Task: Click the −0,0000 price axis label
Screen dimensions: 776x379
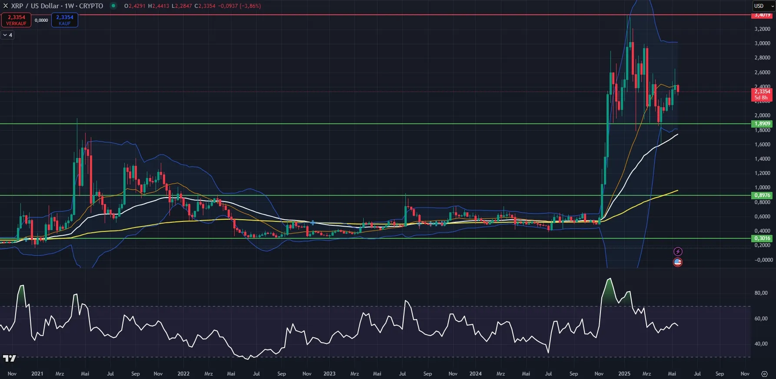Action: click(763, 260)
